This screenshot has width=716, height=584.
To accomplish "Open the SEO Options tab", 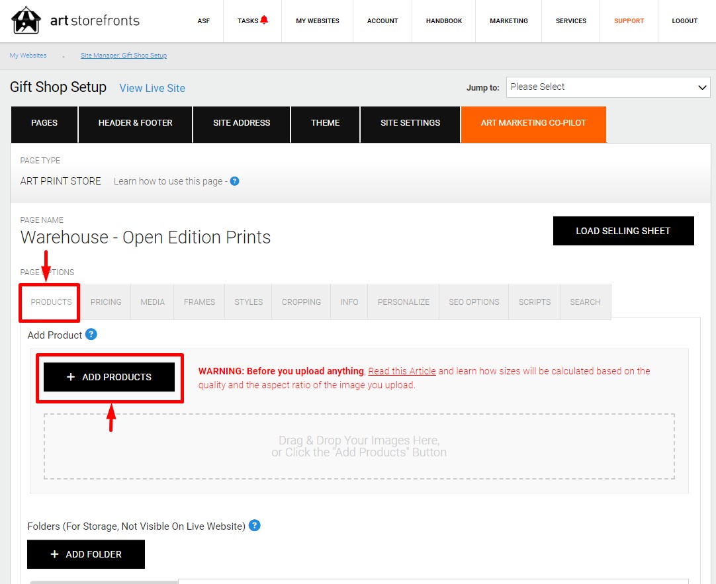I will point(474,302).
